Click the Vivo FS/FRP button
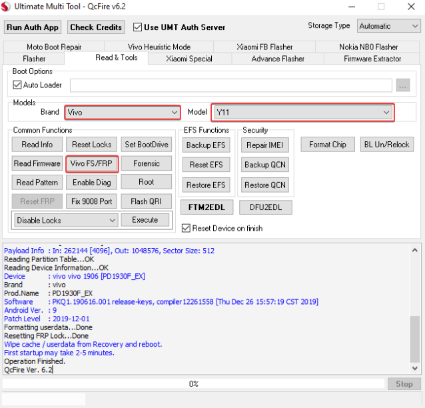 [x=92, y=163]
